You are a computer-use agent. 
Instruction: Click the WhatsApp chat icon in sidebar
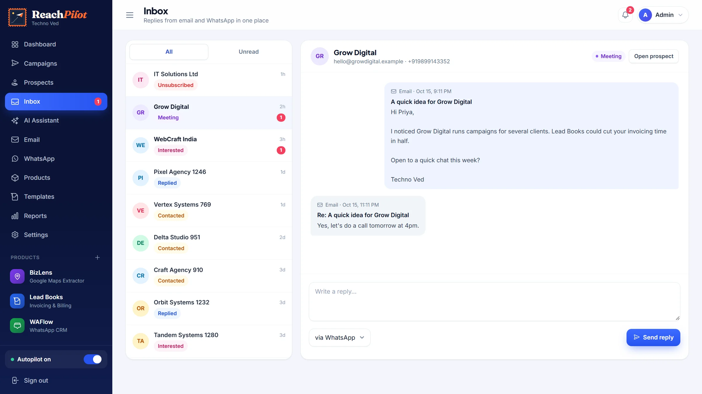coord(15,158)
